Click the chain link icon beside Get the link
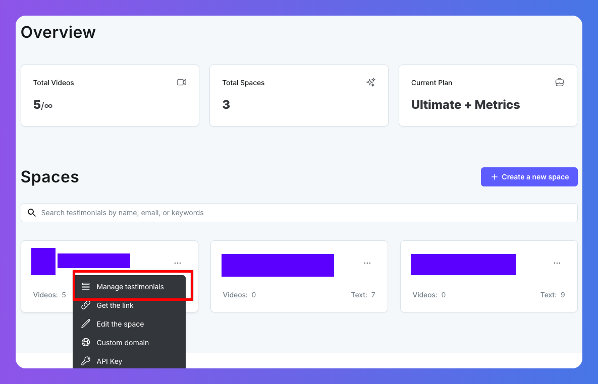The height and width of the screenshot is (384, 598). click(86, 305)
